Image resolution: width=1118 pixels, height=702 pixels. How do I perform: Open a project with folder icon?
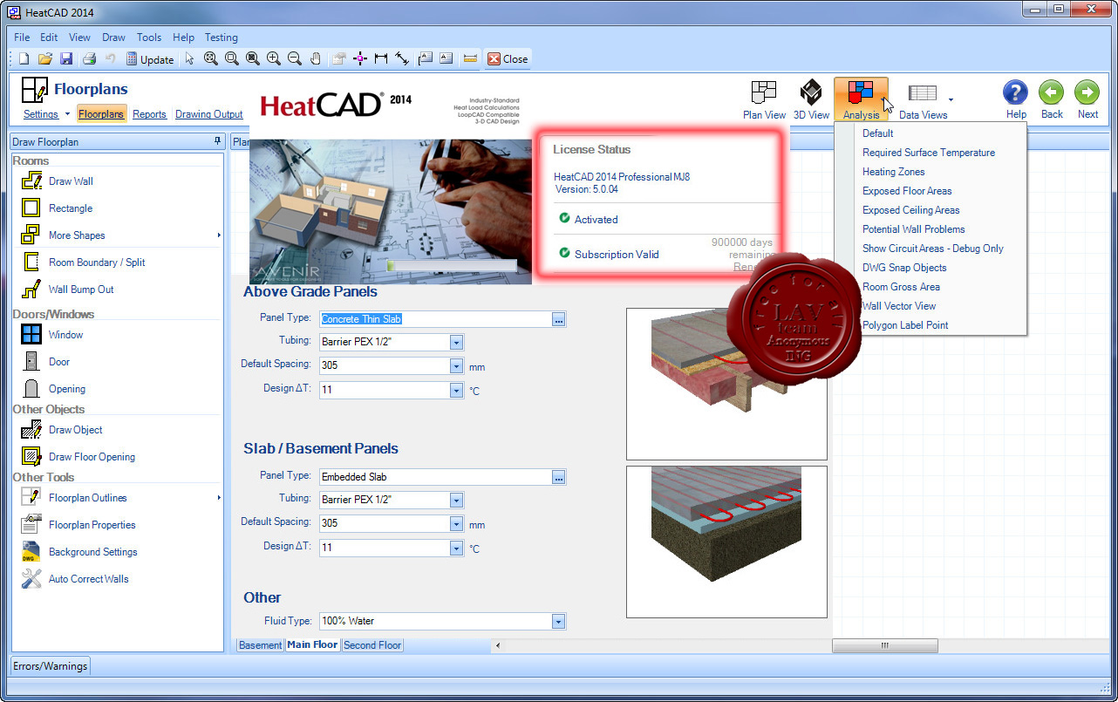pyautogui.click(x=44, y=59)
